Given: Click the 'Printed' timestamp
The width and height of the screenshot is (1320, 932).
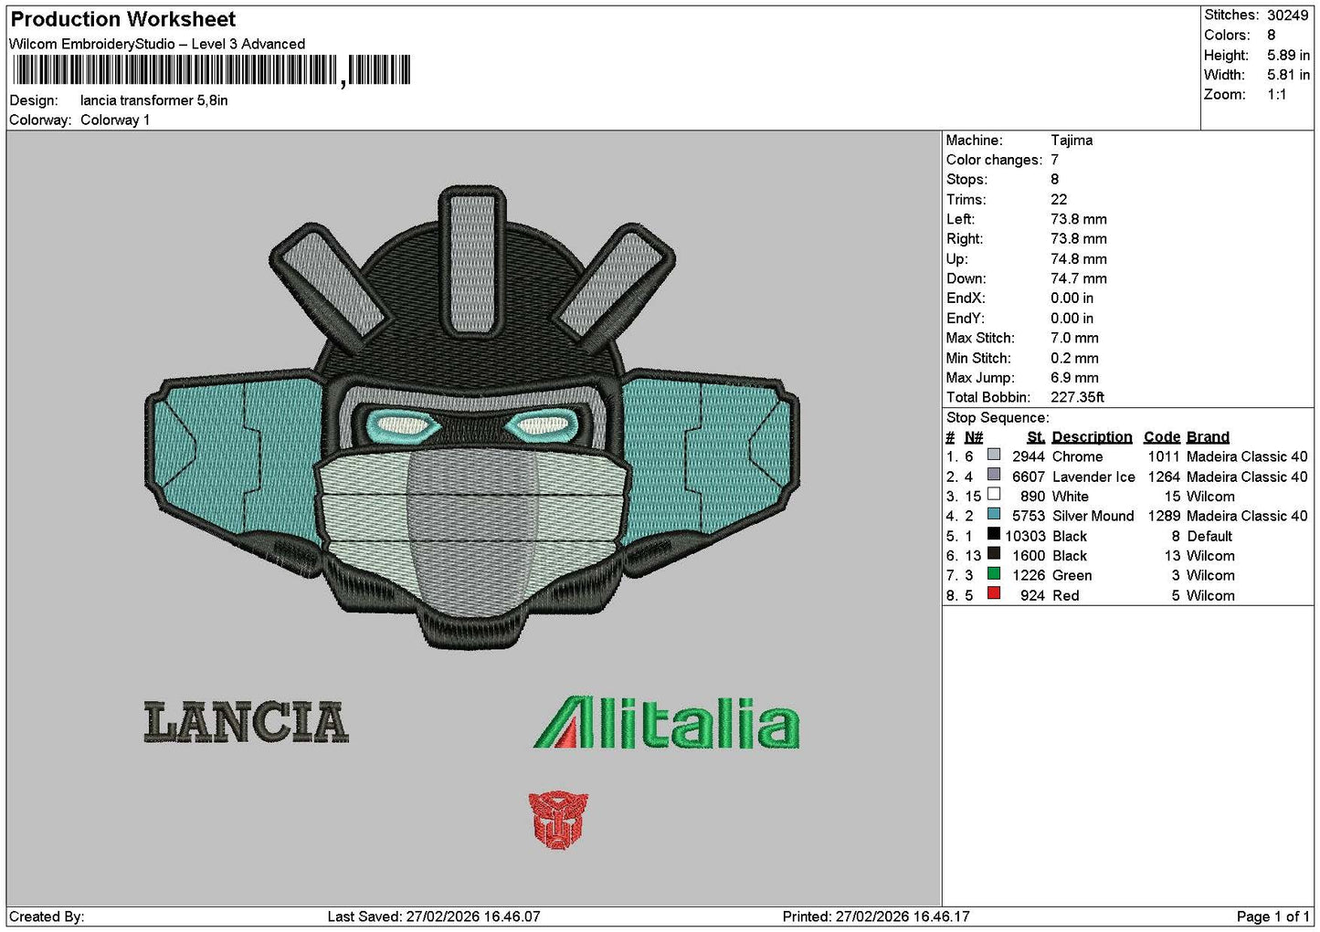Looking at the screenshot, I should tap(876, 916).
